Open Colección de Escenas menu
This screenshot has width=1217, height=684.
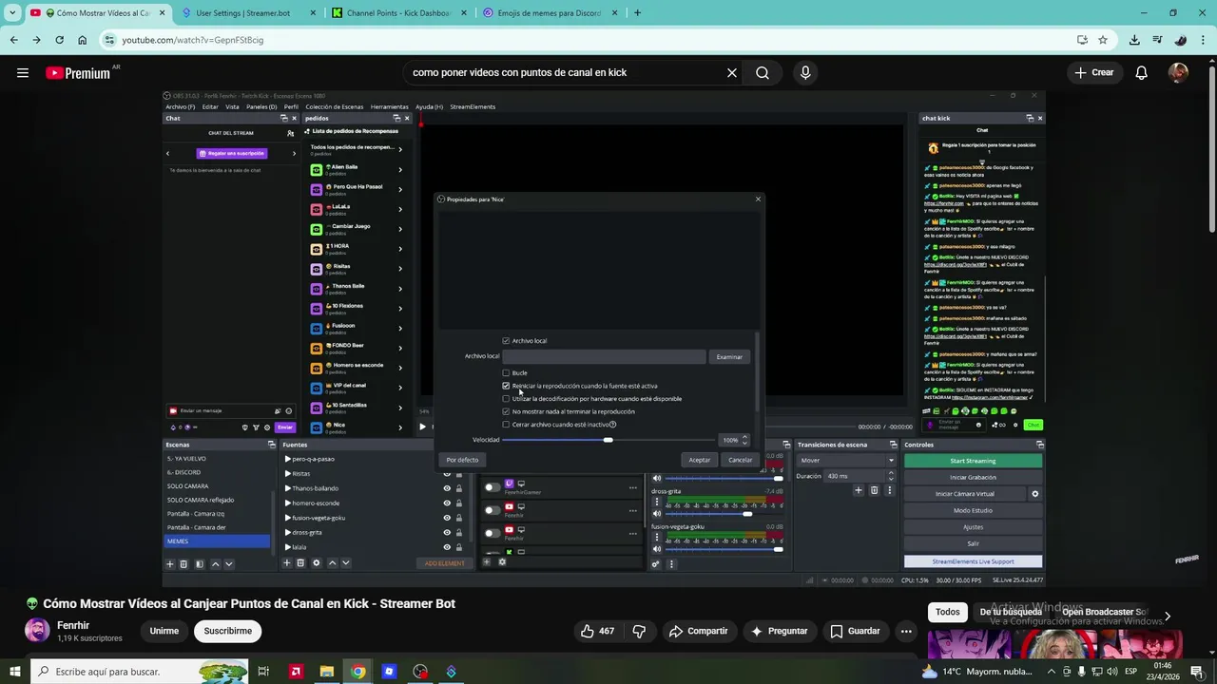[335, 106]
